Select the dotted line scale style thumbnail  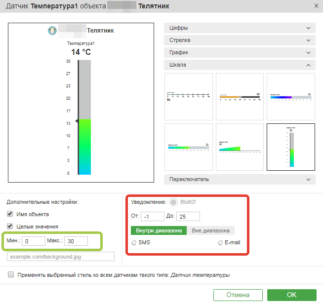pyautogui.click(x=188, y=96)
